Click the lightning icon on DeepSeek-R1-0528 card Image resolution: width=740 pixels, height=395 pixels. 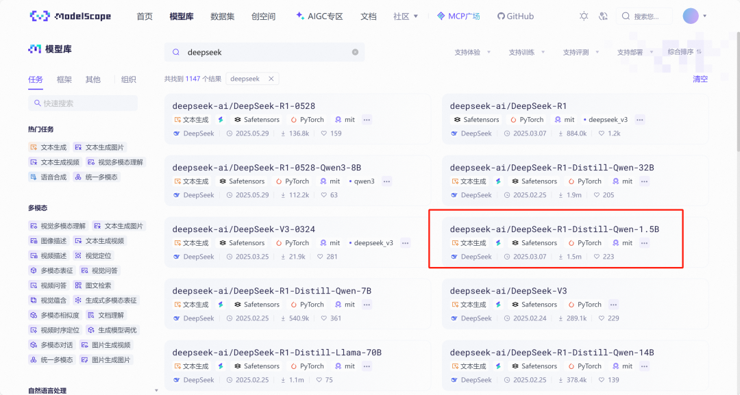[221, 120]
